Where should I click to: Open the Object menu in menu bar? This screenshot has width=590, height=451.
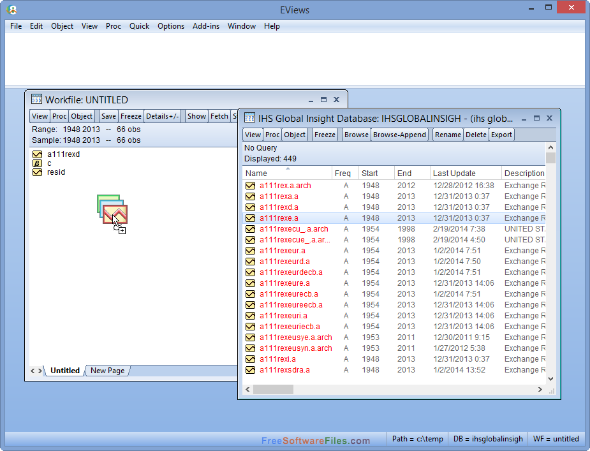point(62,26)
